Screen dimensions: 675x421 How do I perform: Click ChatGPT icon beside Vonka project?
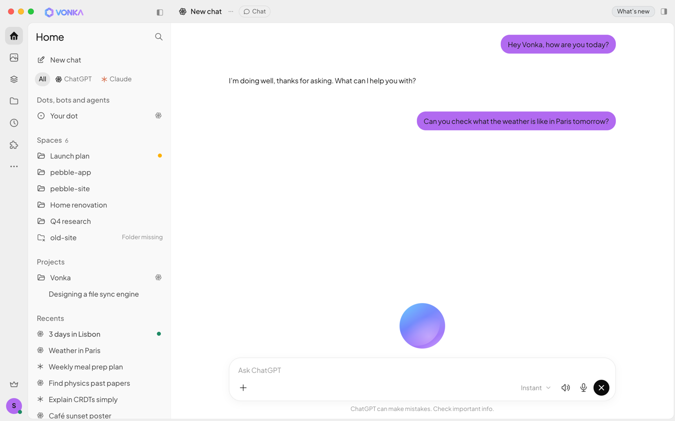158,278
